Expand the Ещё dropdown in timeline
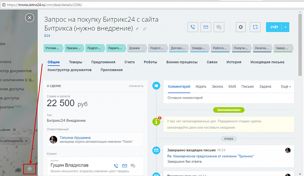The image size is (304, 176). 286,86
